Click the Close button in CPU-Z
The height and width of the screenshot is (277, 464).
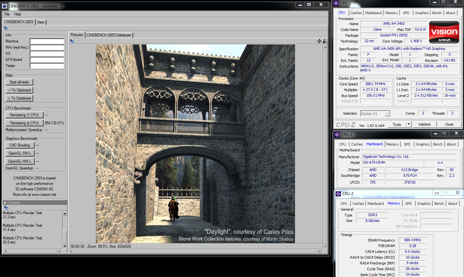449,124
